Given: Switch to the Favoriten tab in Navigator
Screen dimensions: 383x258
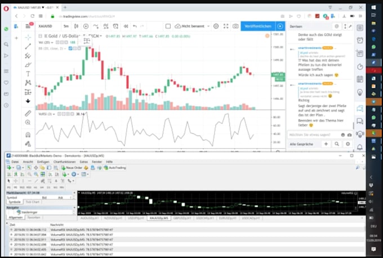Looking at the screenshot, I should (x=34, y=218).
